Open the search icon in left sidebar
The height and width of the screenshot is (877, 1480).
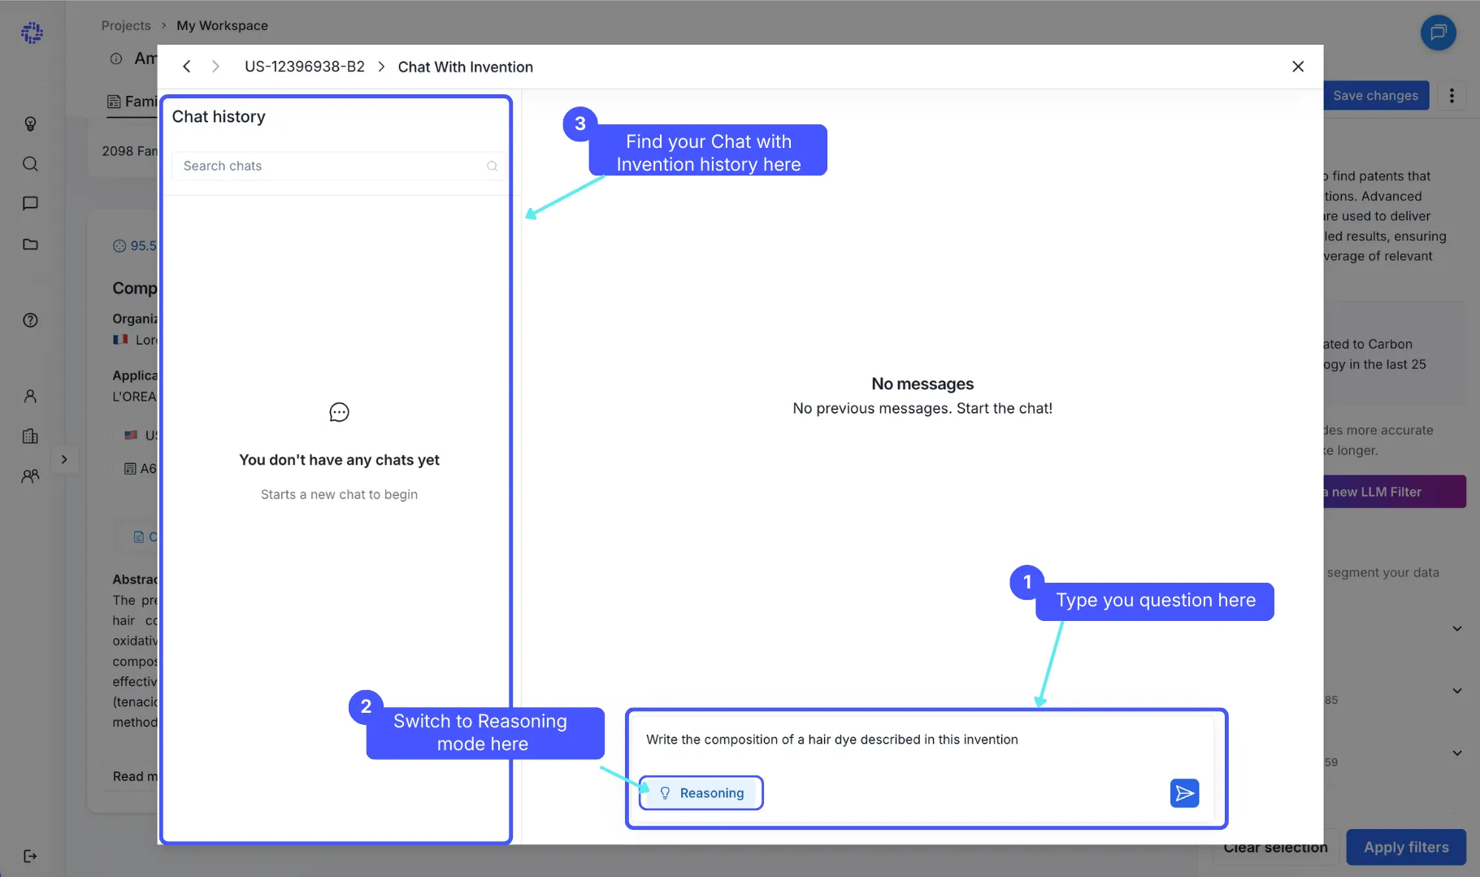[x=30, y=163]
